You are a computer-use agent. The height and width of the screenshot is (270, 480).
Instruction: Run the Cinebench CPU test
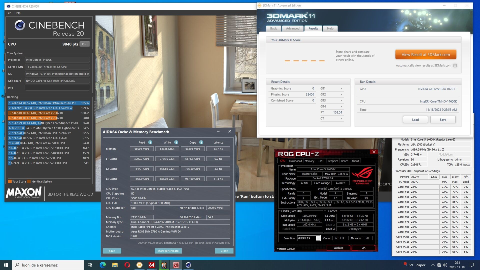[84, 44]
